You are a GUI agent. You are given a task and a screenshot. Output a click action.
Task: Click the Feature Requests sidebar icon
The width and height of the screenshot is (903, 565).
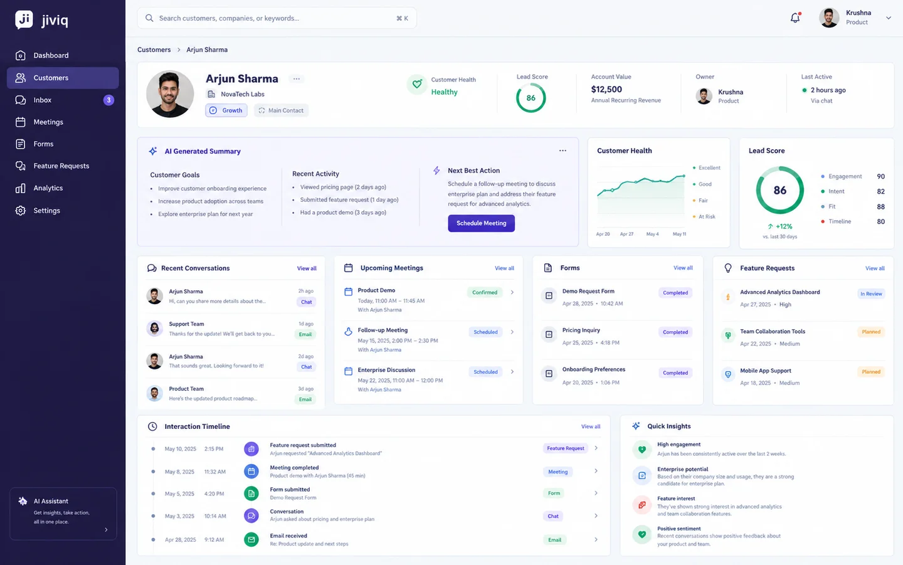21,166
